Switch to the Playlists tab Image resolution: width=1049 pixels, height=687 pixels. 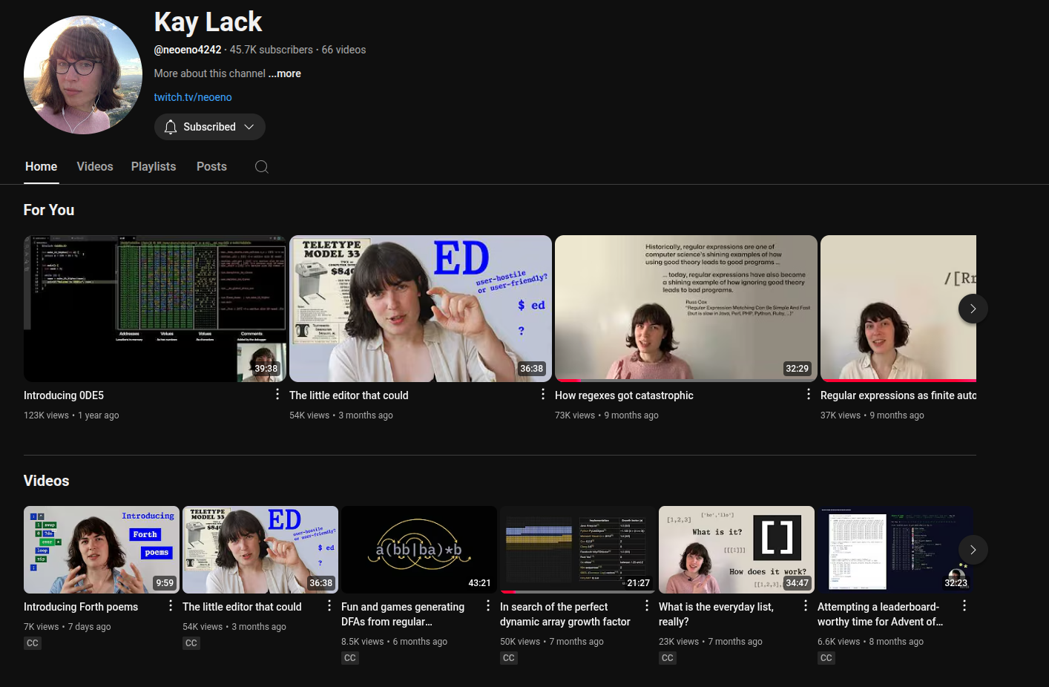point(154,167)
